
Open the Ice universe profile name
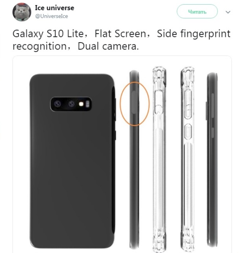point(54,8)
